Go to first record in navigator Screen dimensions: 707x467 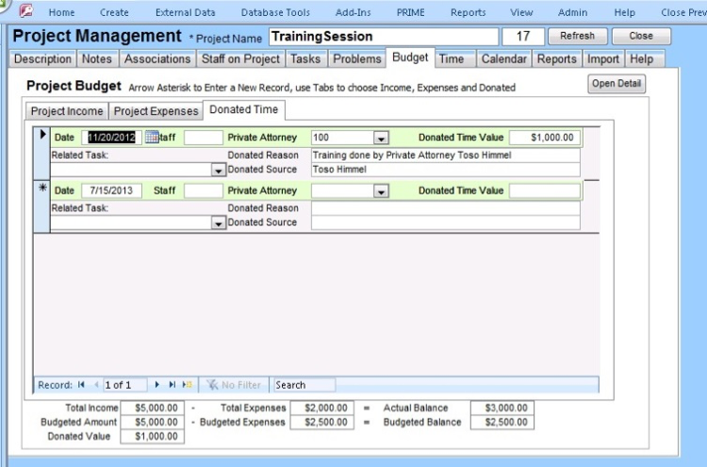[x=81, y=385]
